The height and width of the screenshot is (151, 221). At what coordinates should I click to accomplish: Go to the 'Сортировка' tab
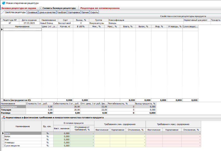click(x=74, y=12)
